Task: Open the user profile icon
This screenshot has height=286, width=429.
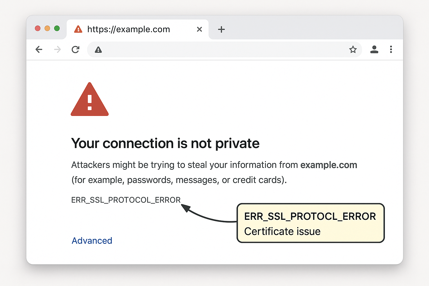Action: coord(374,49)
